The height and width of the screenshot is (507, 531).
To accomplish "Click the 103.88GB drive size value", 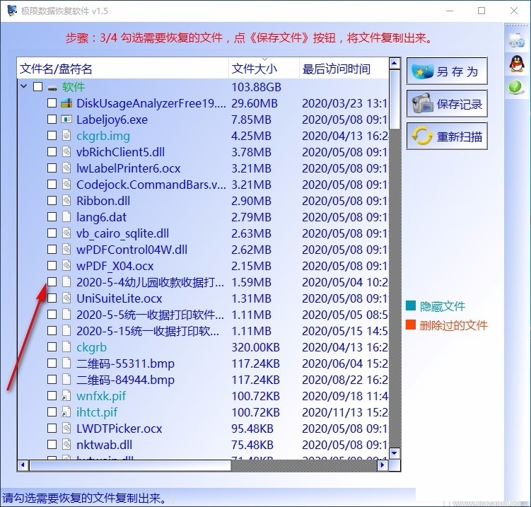I will click(x=257, y=87).
